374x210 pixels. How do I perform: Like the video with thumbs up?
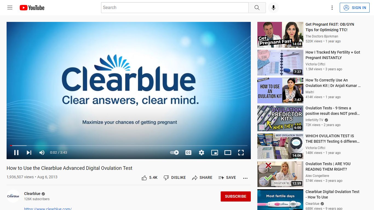[149, 178]
